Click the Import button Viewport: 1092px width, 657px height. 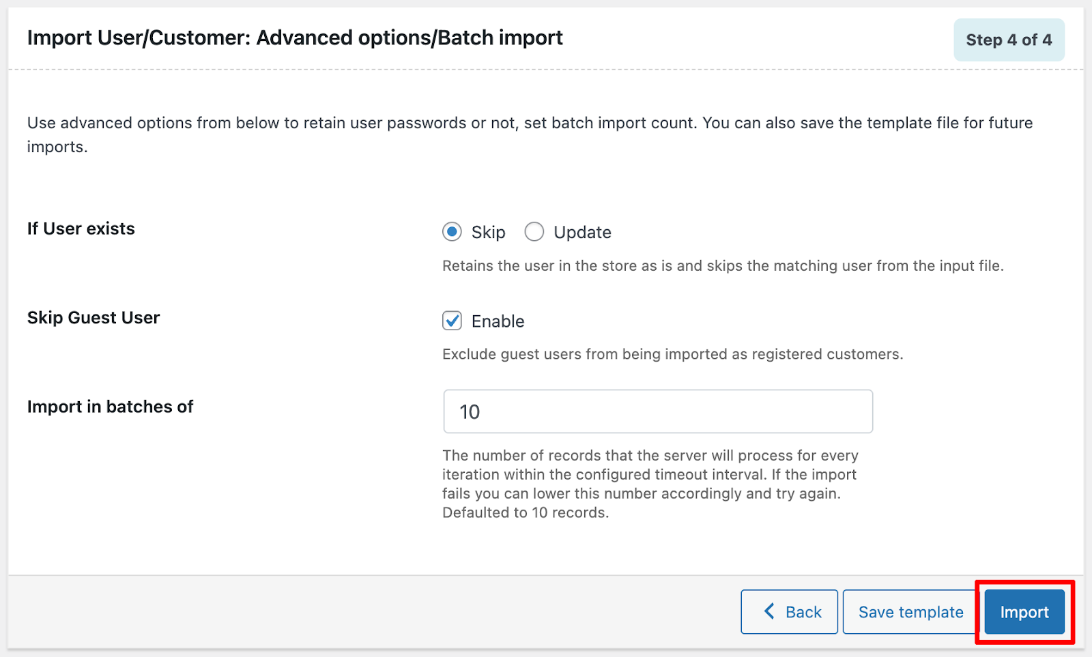[1024, 612]
